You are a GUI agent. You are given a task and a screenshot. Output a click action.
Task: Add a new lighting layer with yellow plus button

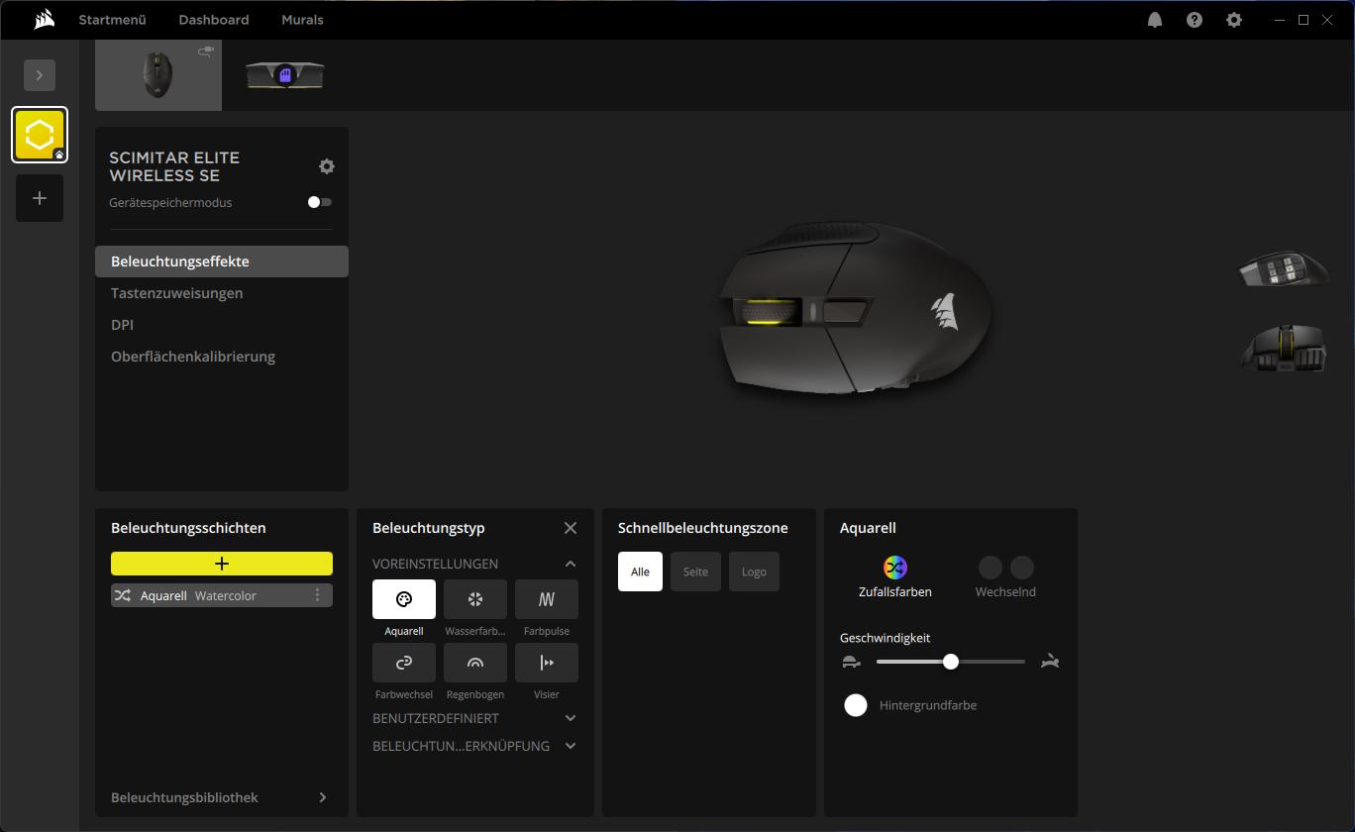tap(221, 564)
